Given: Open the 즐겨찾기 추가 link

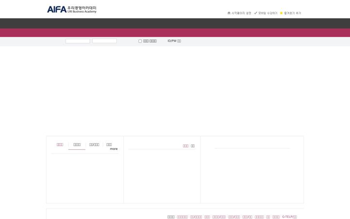Looking at the screenshot, I should (x=293, y=13).
